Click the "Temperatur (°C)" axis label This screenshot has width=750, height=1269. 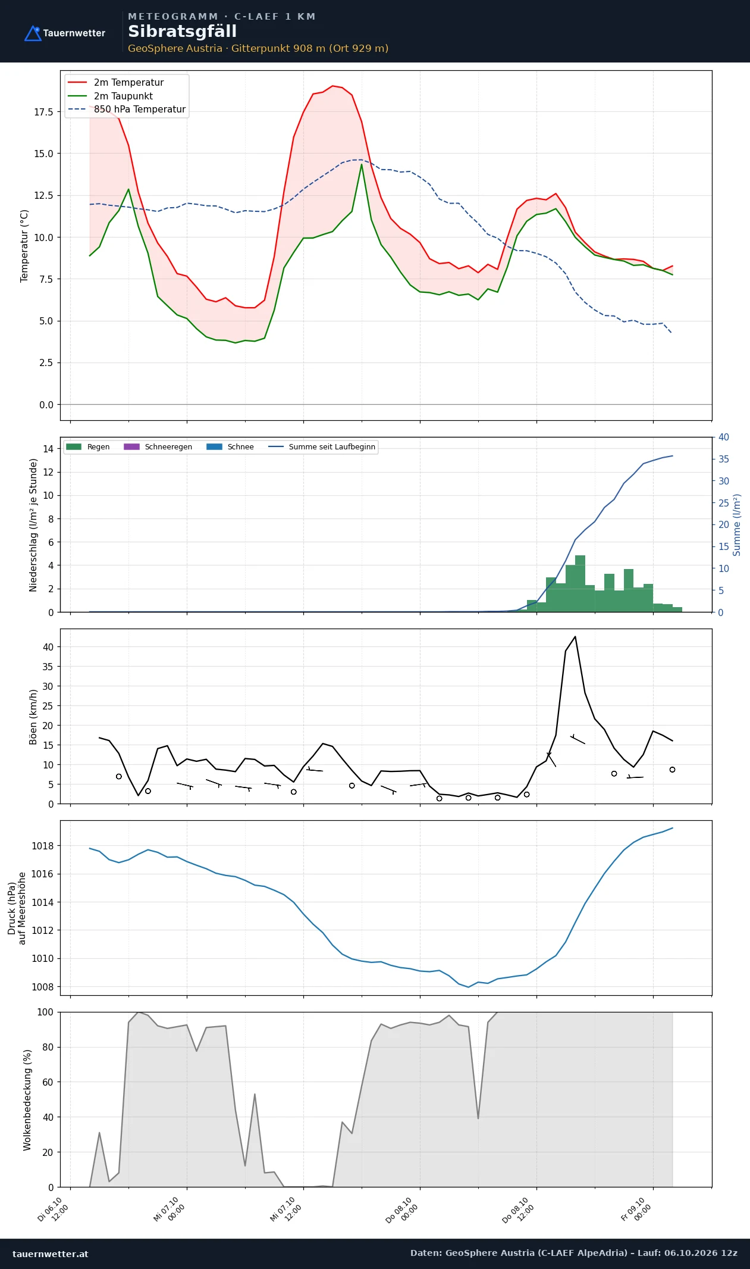pyautogui.click(x=24, y=246)
